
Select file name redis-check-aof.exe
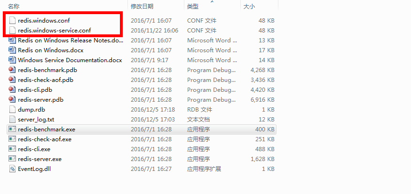[45, 139]
